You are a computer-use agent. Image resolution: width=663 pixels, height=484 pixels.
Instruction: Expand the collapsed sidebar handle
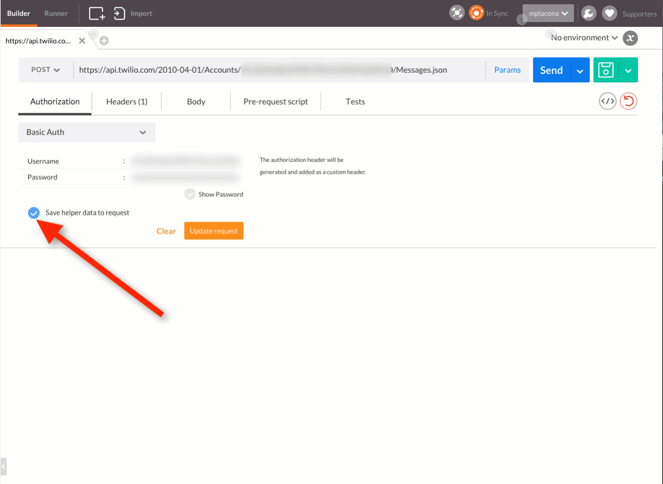[4, 467]
